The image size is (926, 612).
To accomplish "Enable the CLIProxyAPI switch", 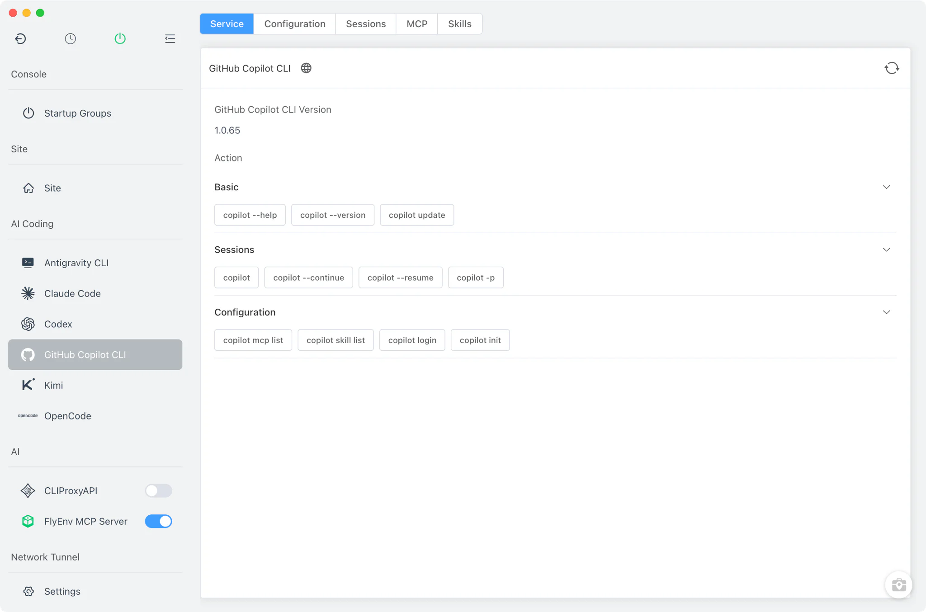I will coord(158,491).
